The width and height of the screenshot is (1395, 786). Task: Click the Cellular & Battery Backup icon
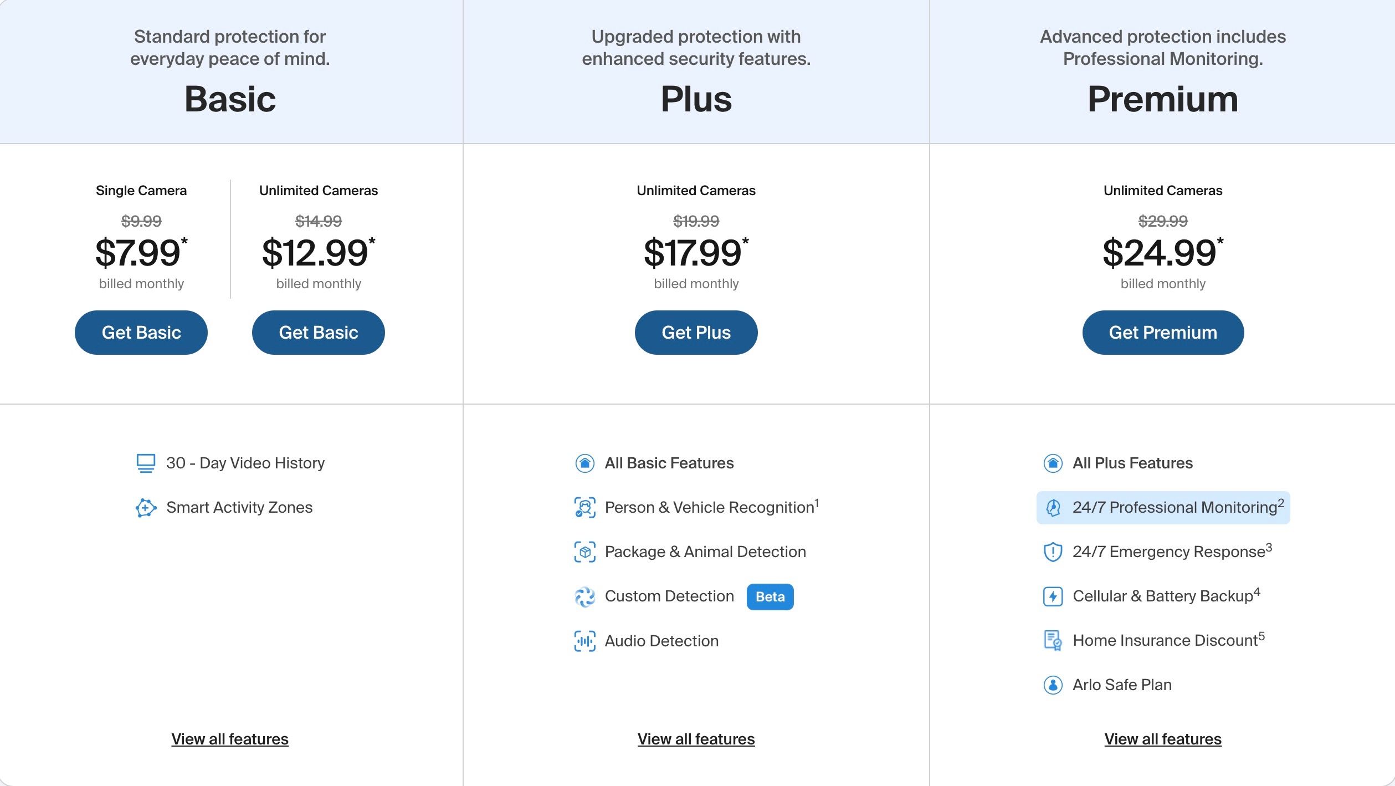1052,595
